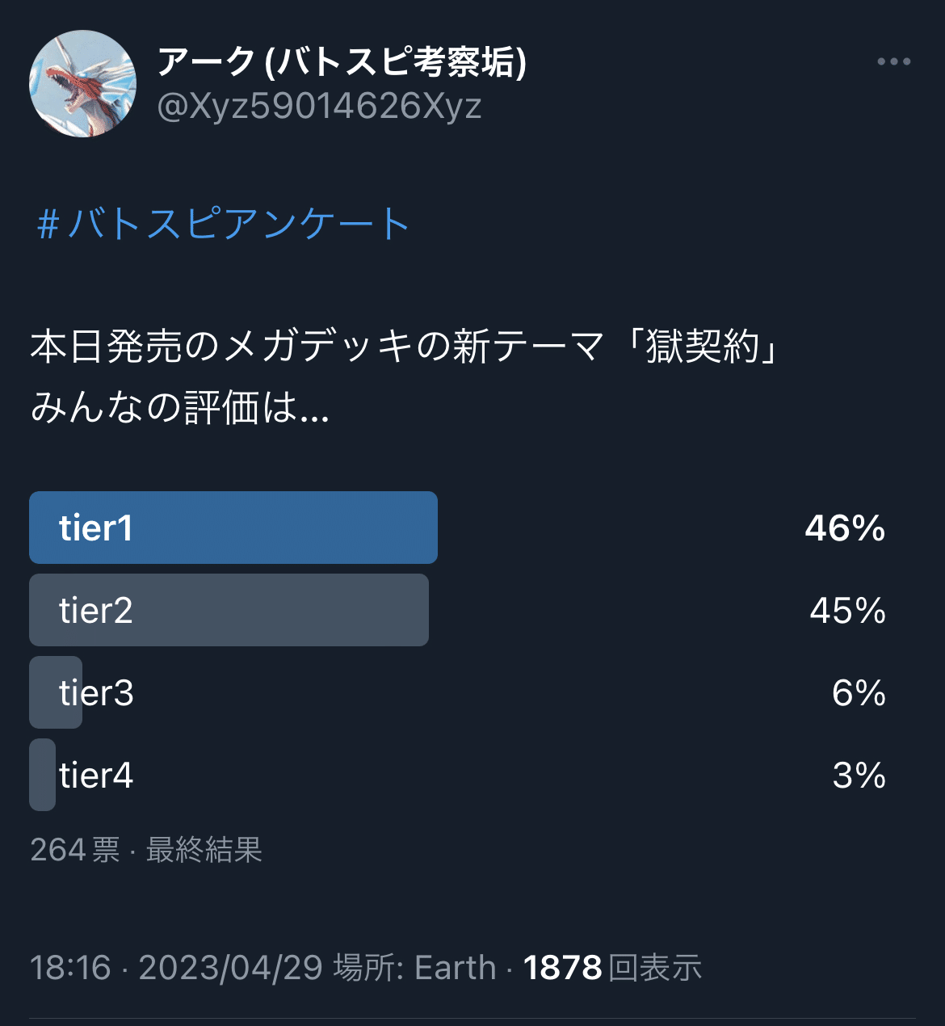Image resolution: width=945 pixels, height=1026 pixels.
Task: Click the 6% result for tier3
Action: point(859,693)
